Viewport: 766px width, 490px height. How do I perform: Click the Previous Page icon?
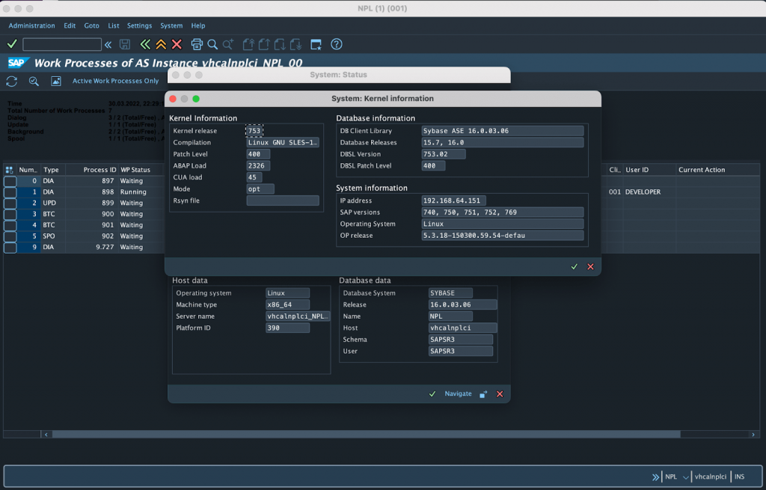(264, 44)
